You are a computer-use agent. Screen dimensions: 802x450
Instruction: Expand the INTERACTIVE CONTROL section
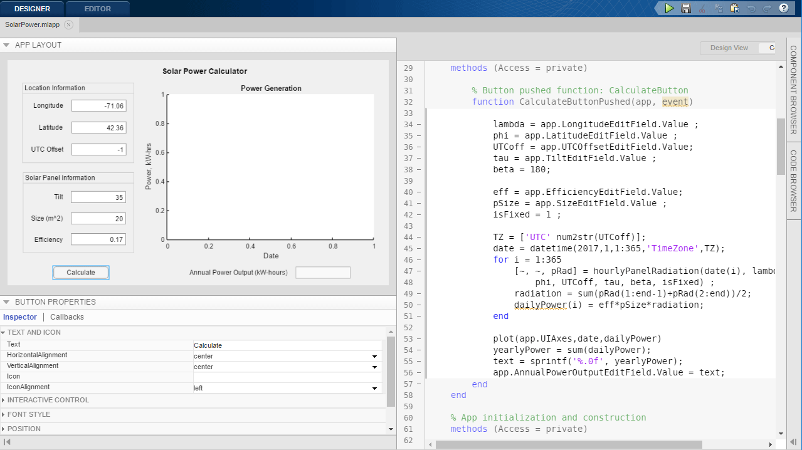[x=48, y=400]
